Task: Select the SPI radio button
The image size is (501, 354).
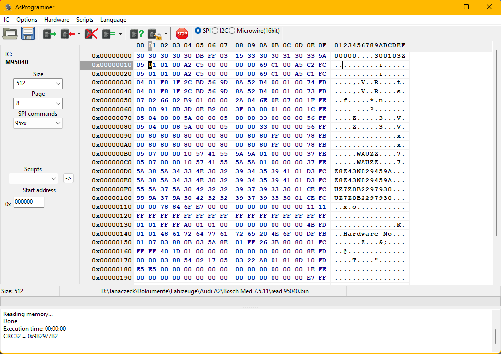Action: (198, 31)
